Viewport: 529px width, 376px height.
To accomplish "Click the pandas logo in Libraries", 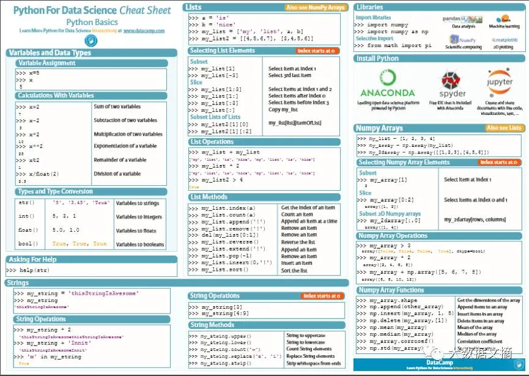I will (462, 19).
